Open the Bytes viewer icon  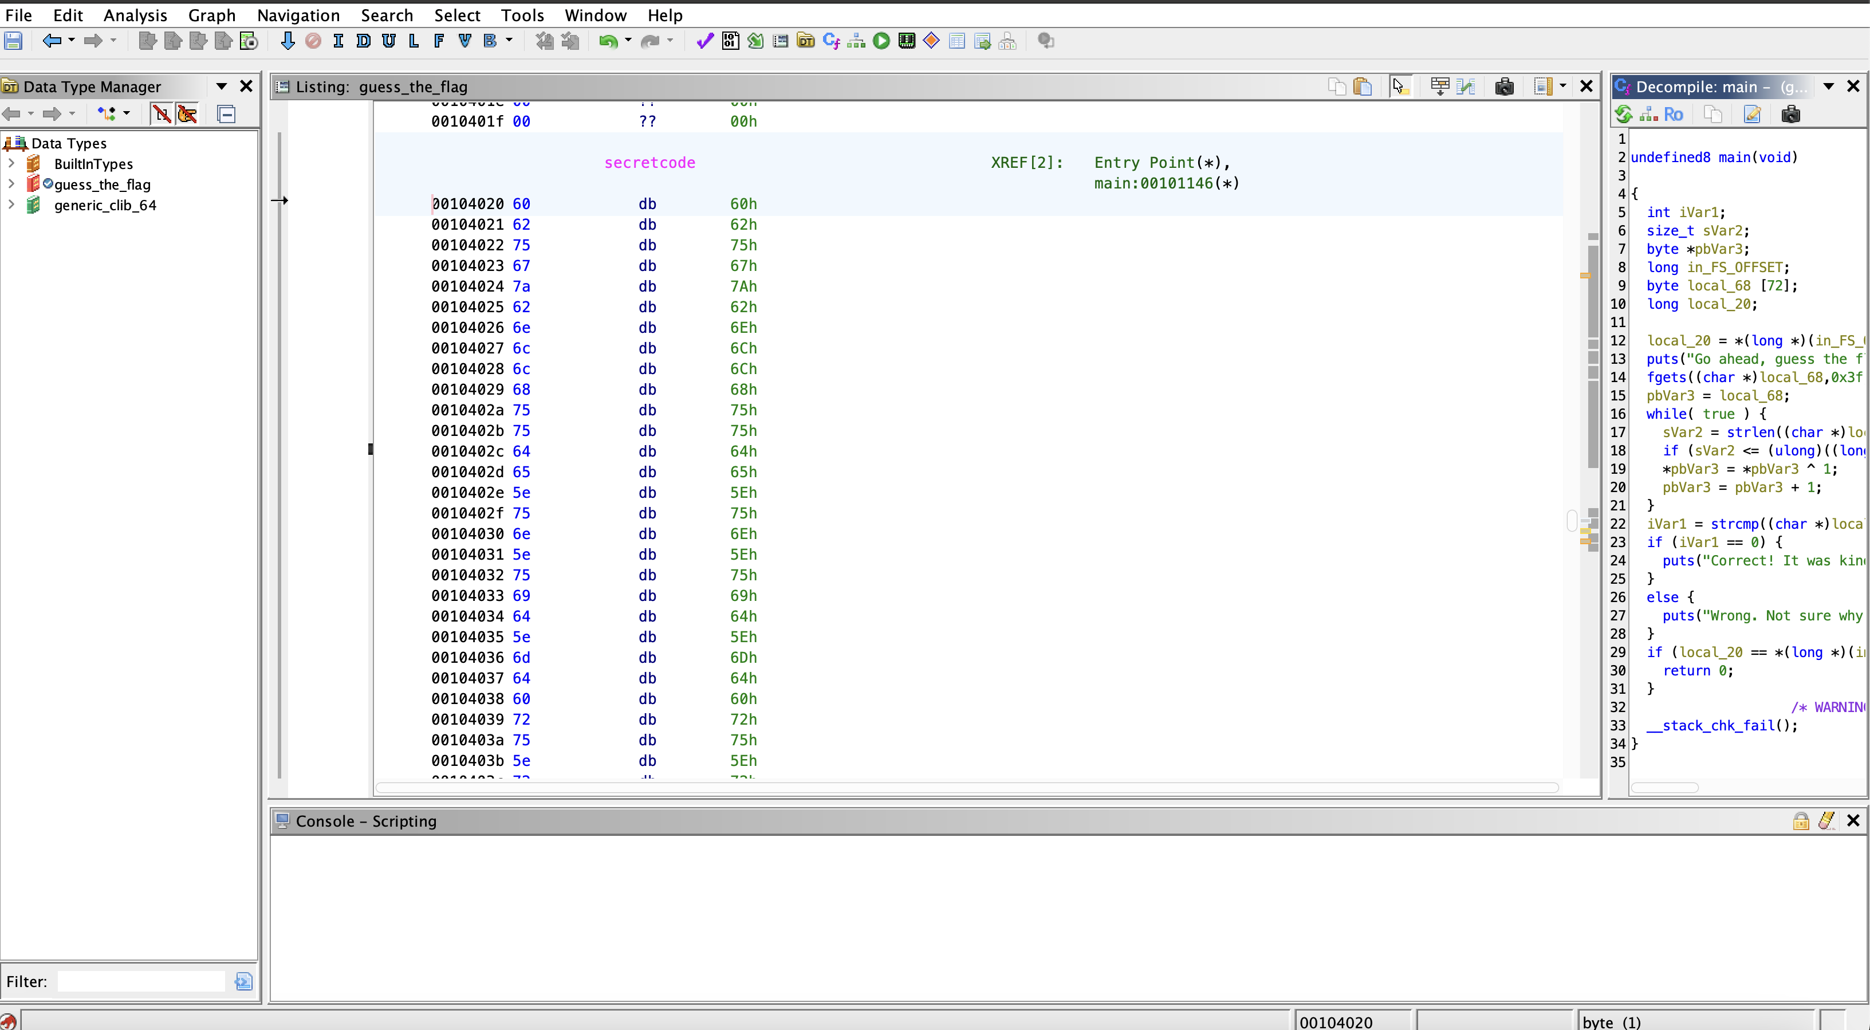[x=730, y=41]
